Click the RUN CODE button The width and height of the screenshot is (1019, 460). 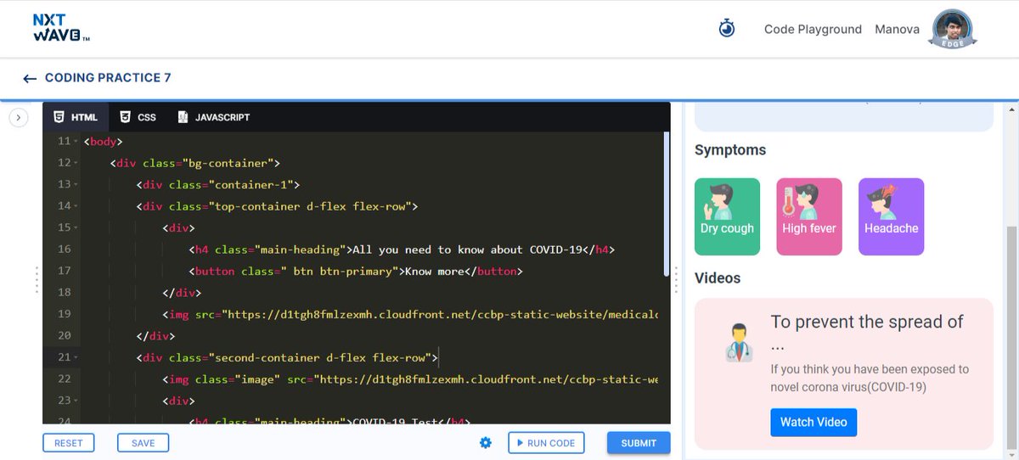(546, 442)
